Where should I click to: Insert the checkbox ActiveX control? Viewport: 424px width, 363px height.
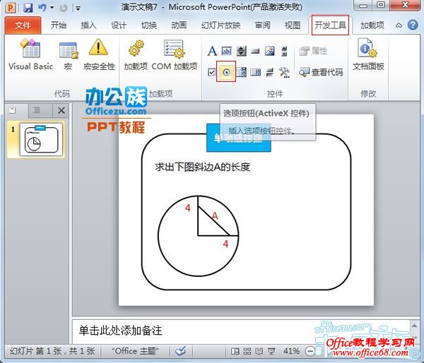click(212, 72)
